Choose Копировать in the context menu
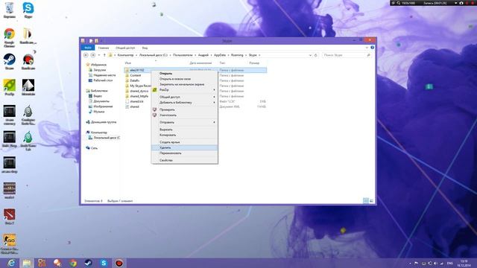The width and height of the screenshot is (477, 268). 184,135
